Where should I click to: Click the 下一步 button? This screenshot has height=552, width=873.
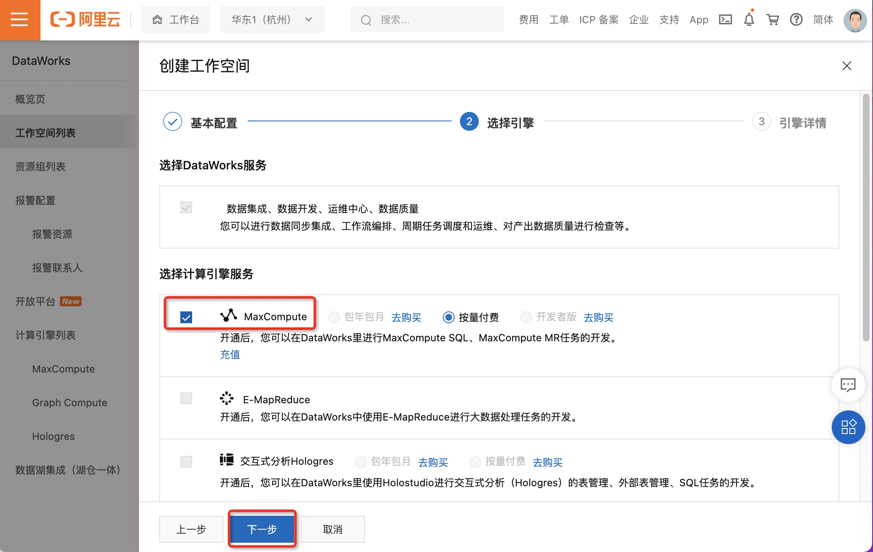pyautogui.click(x=262, y=529)
